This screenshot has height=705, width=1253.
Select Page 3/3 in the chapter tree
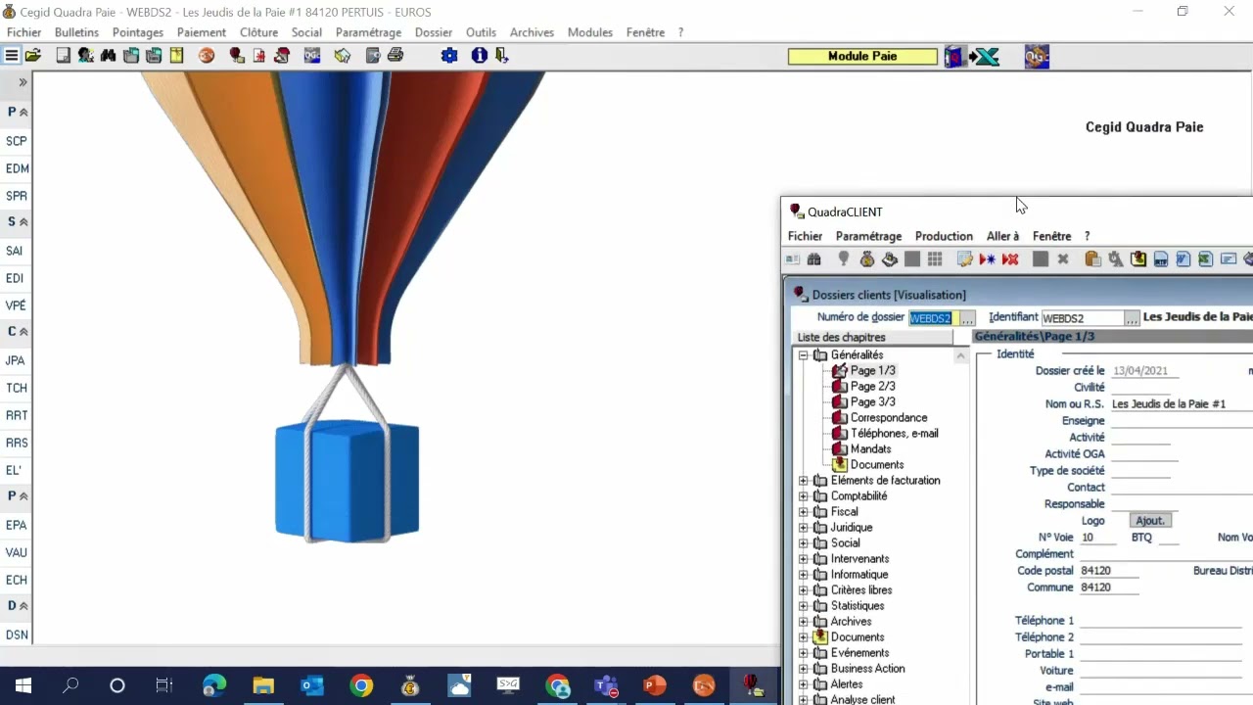coord(872,402)
